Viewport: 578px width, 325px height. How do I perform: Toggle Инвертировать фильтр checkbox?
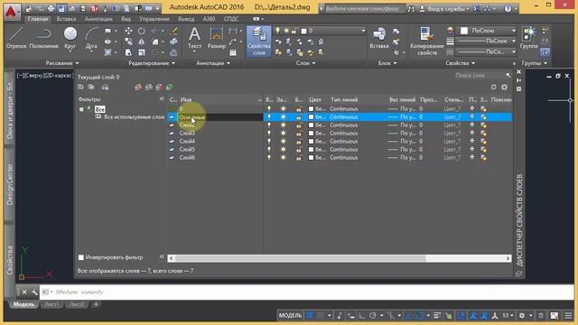coord(81,257)
